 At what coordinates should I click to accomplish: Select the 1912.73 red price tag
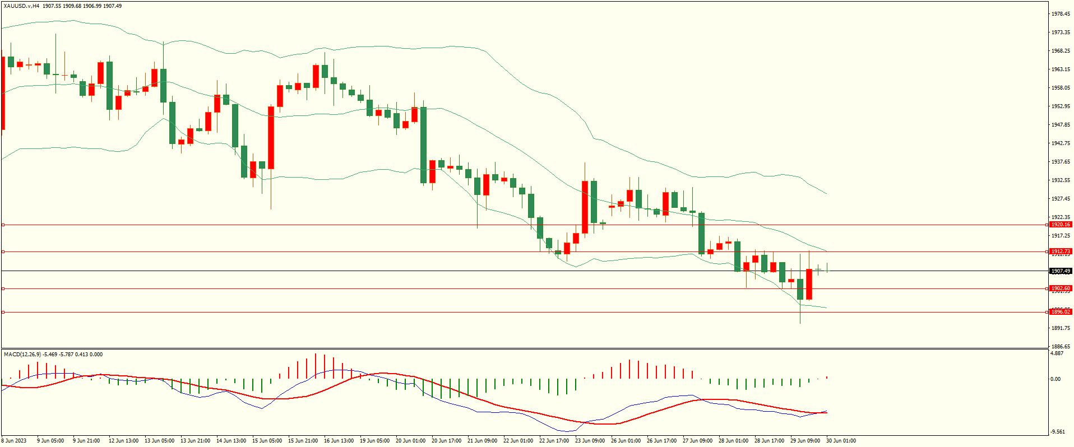click(x=1060, y=252)
